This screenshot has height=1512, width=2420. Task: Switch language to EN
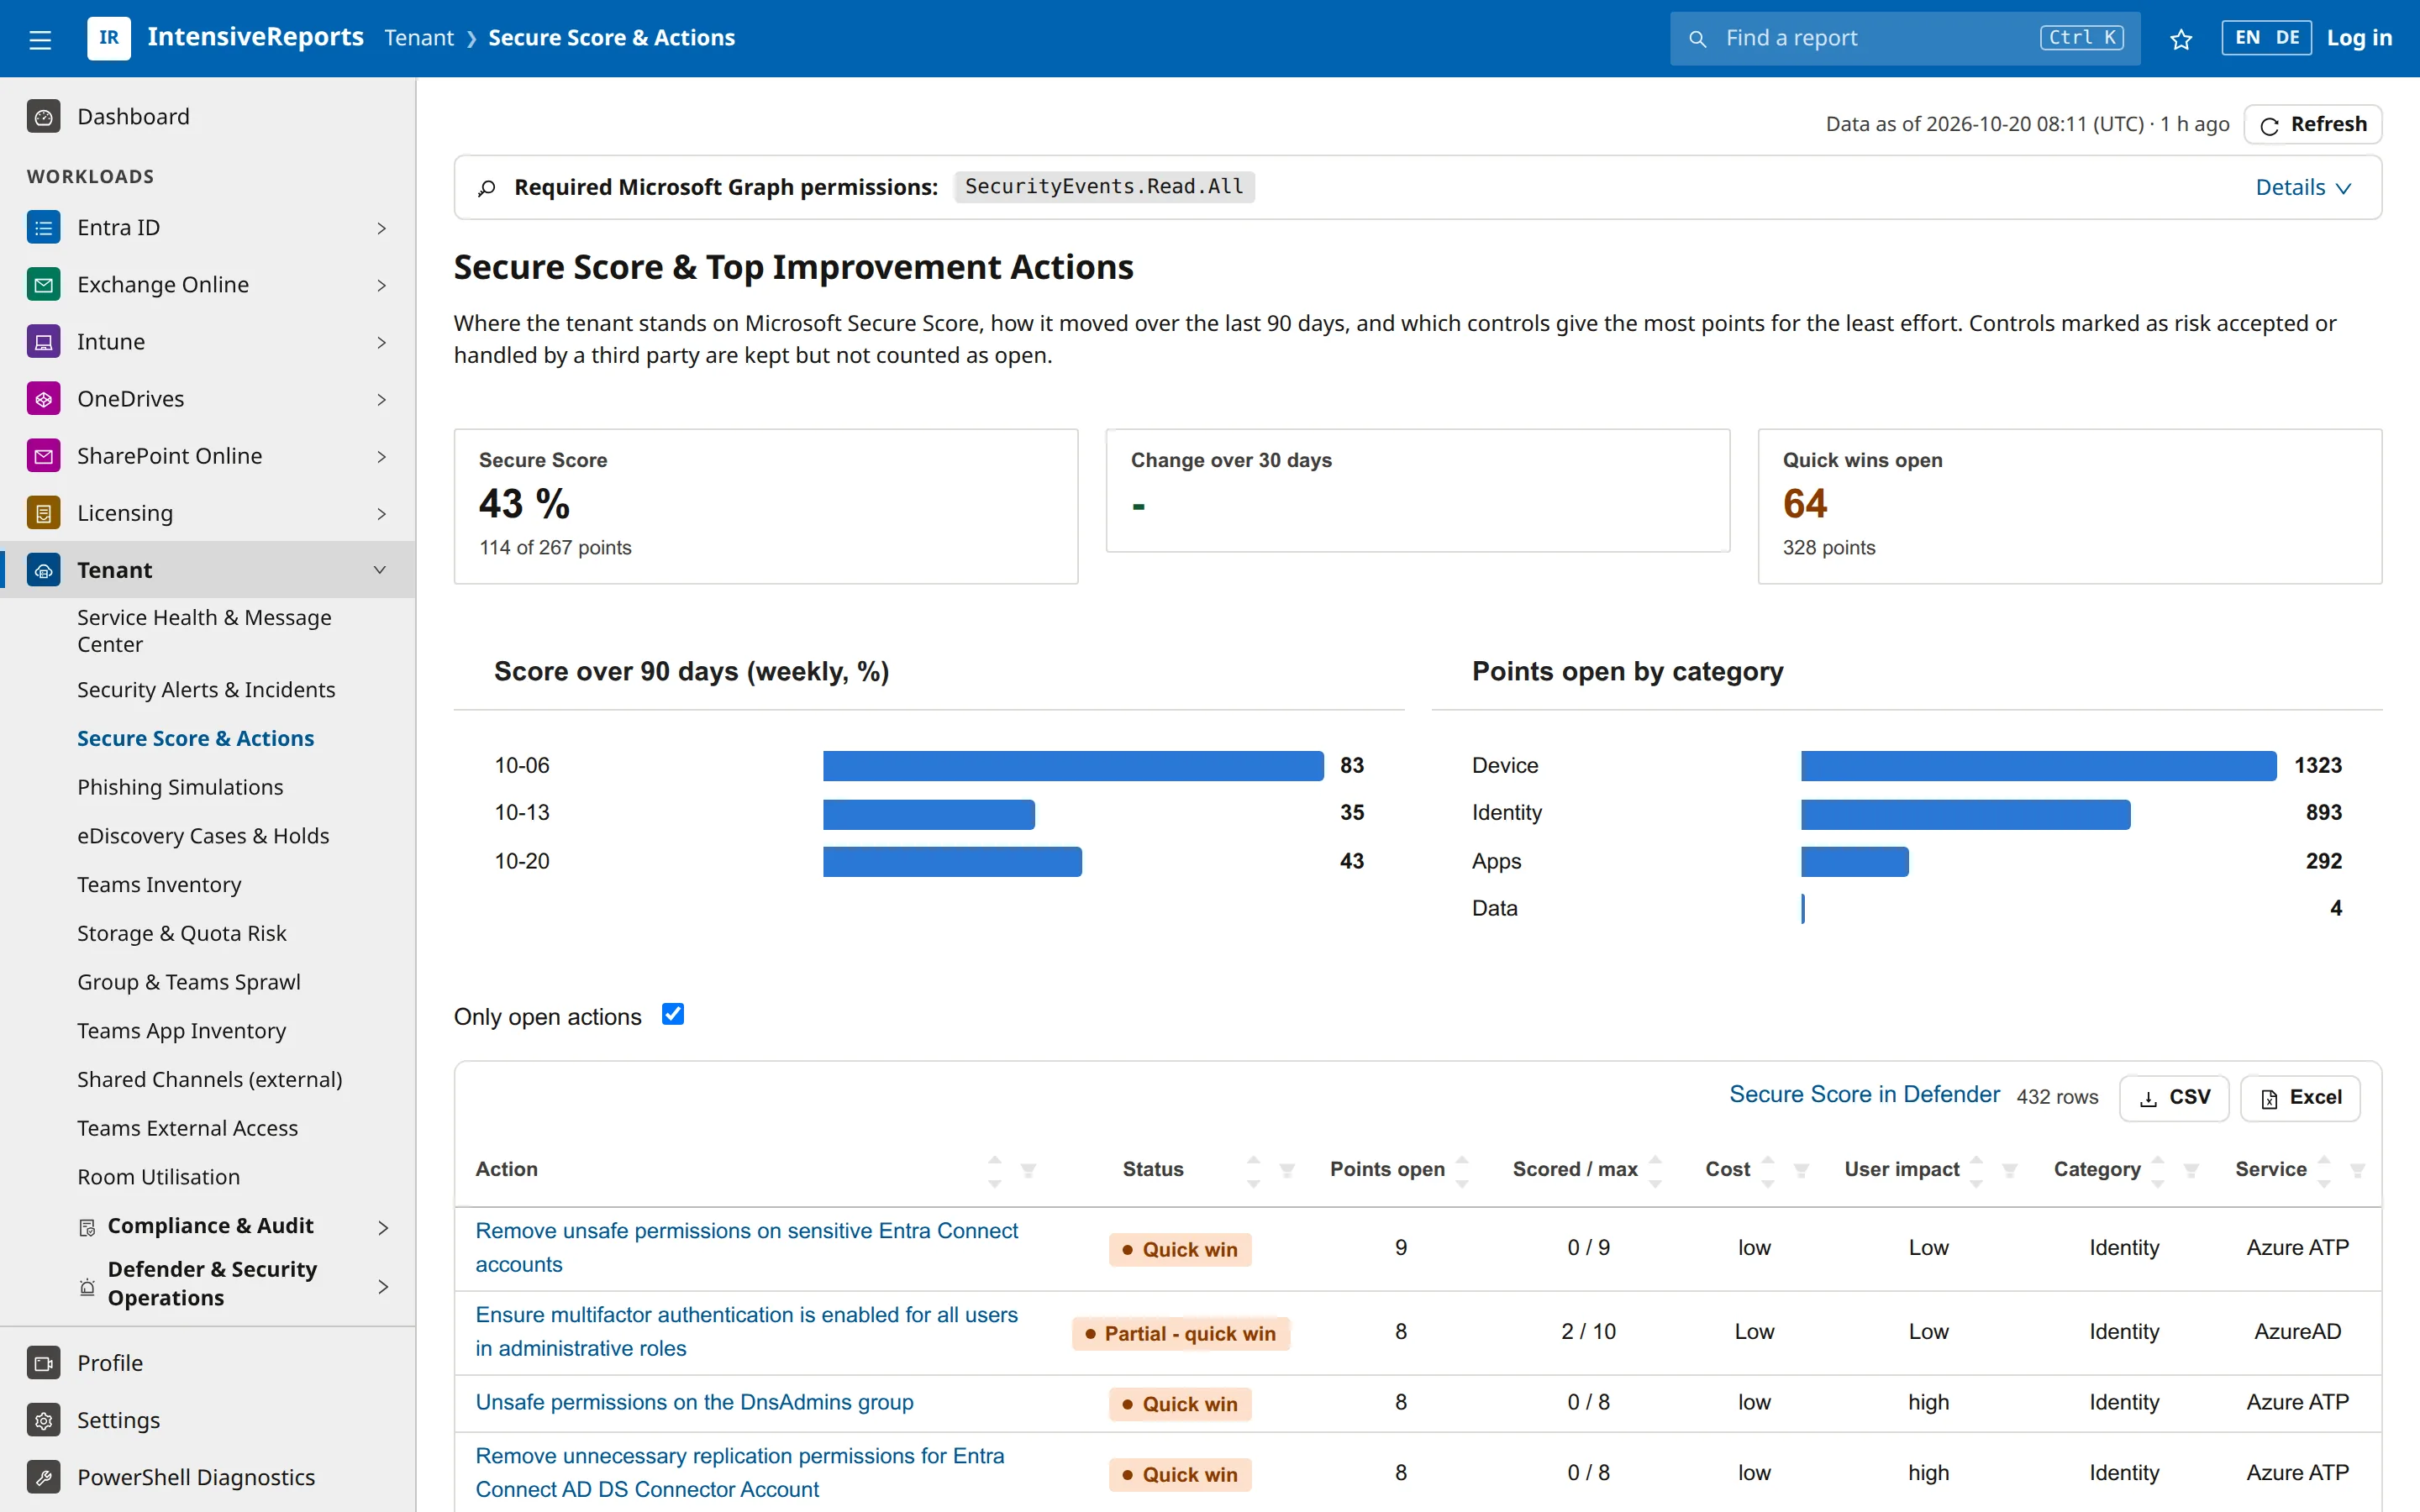(2247, 38)
